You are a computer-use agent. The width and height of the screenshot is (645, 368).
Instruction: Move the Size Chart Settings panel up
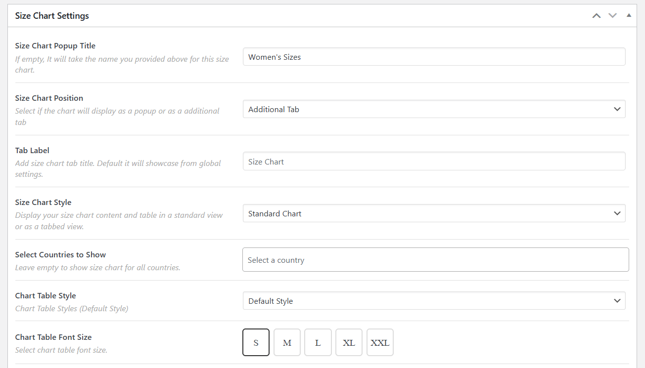click(x=596, y=15)
